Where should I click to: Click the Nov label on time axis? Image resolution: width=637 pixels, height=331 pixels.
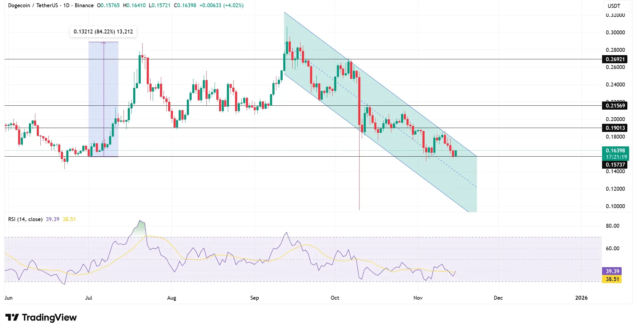tap(418, 298)
